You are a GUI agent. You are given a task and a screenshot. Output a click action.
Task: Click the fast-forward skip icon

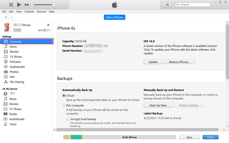tap(27, 5)
